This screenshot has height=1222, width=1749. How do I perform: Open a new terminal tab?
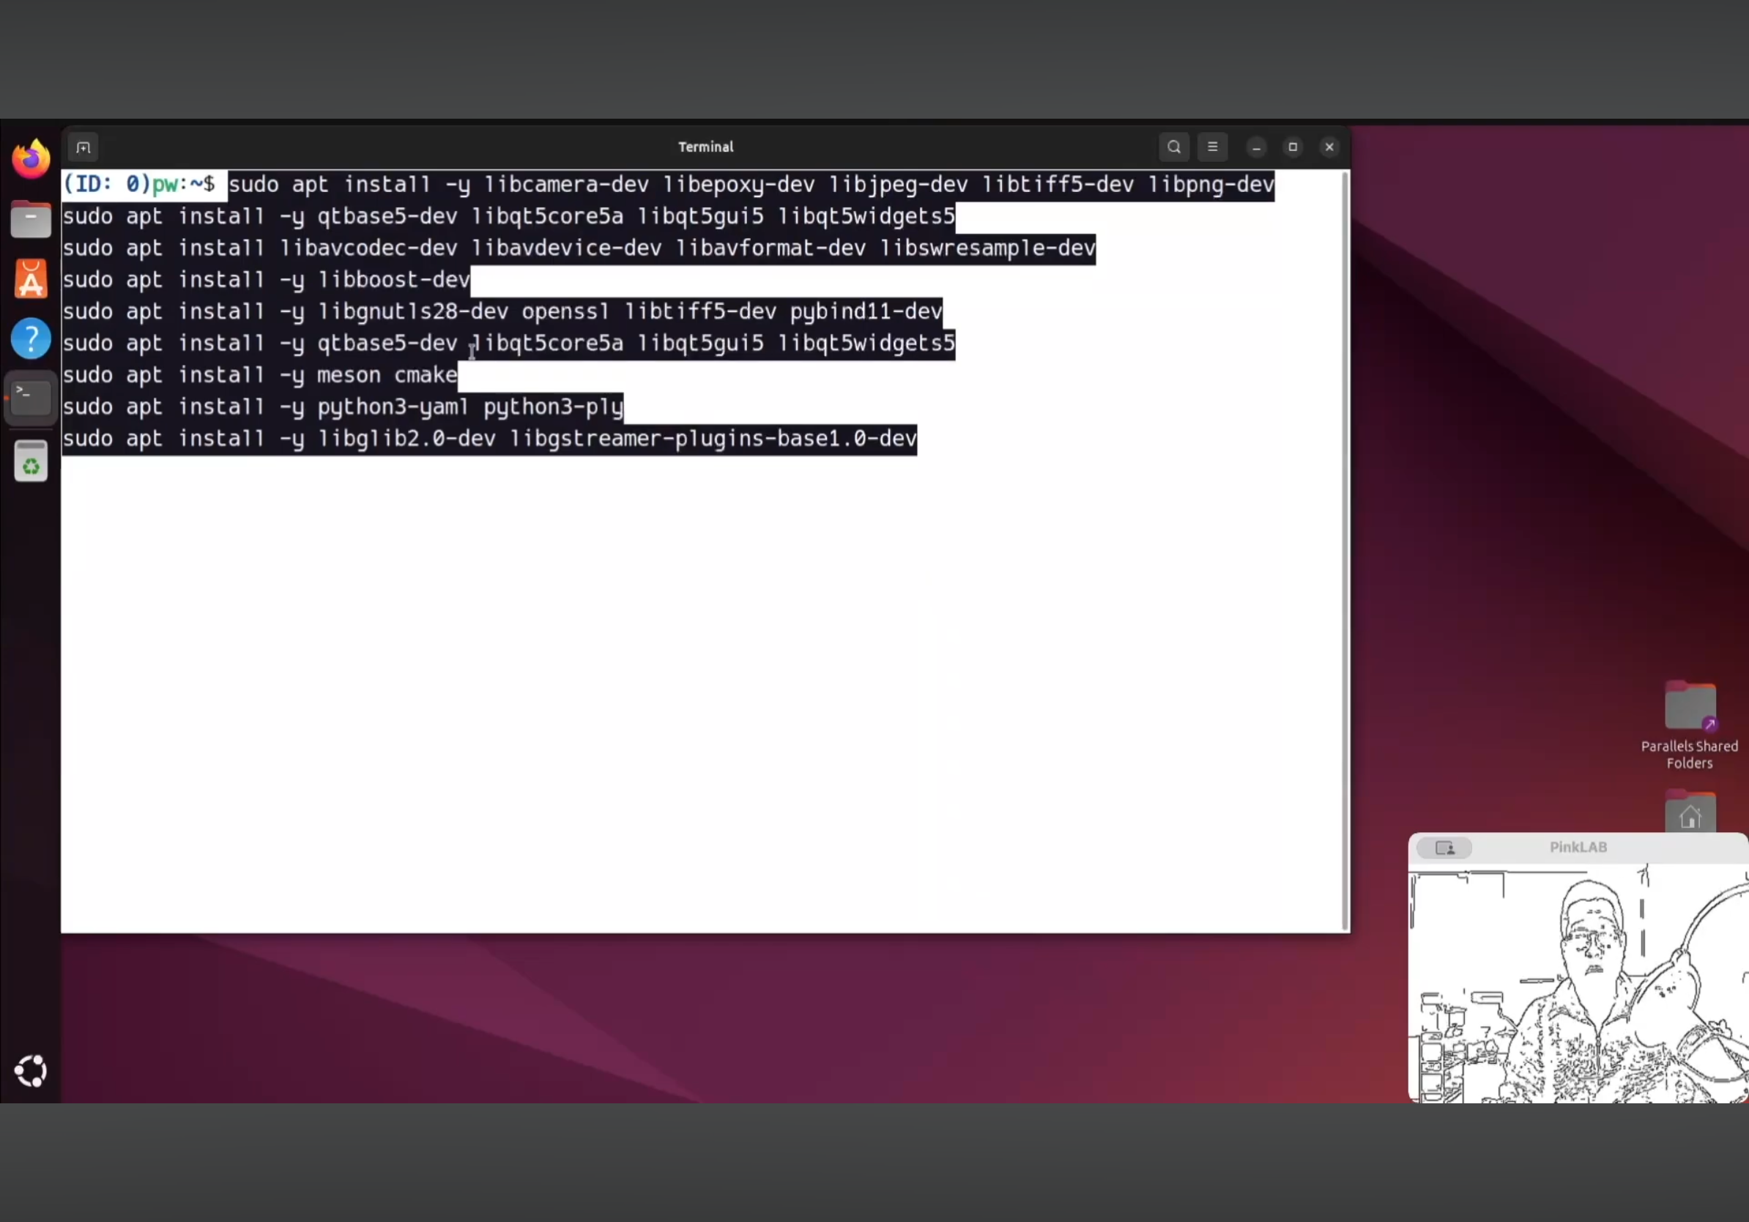pos(83,147)
